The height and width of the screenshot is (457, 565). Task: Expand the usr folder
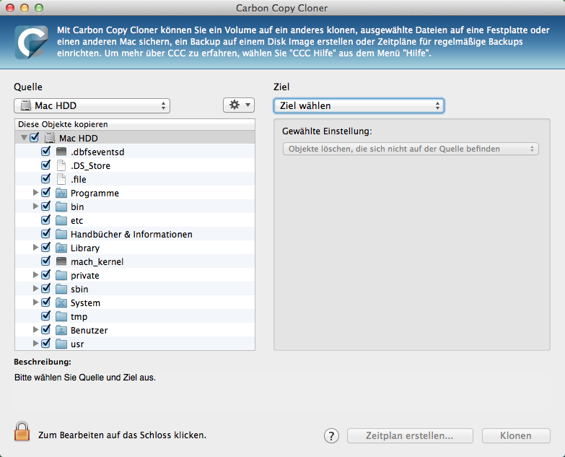(x=35, y=343)
